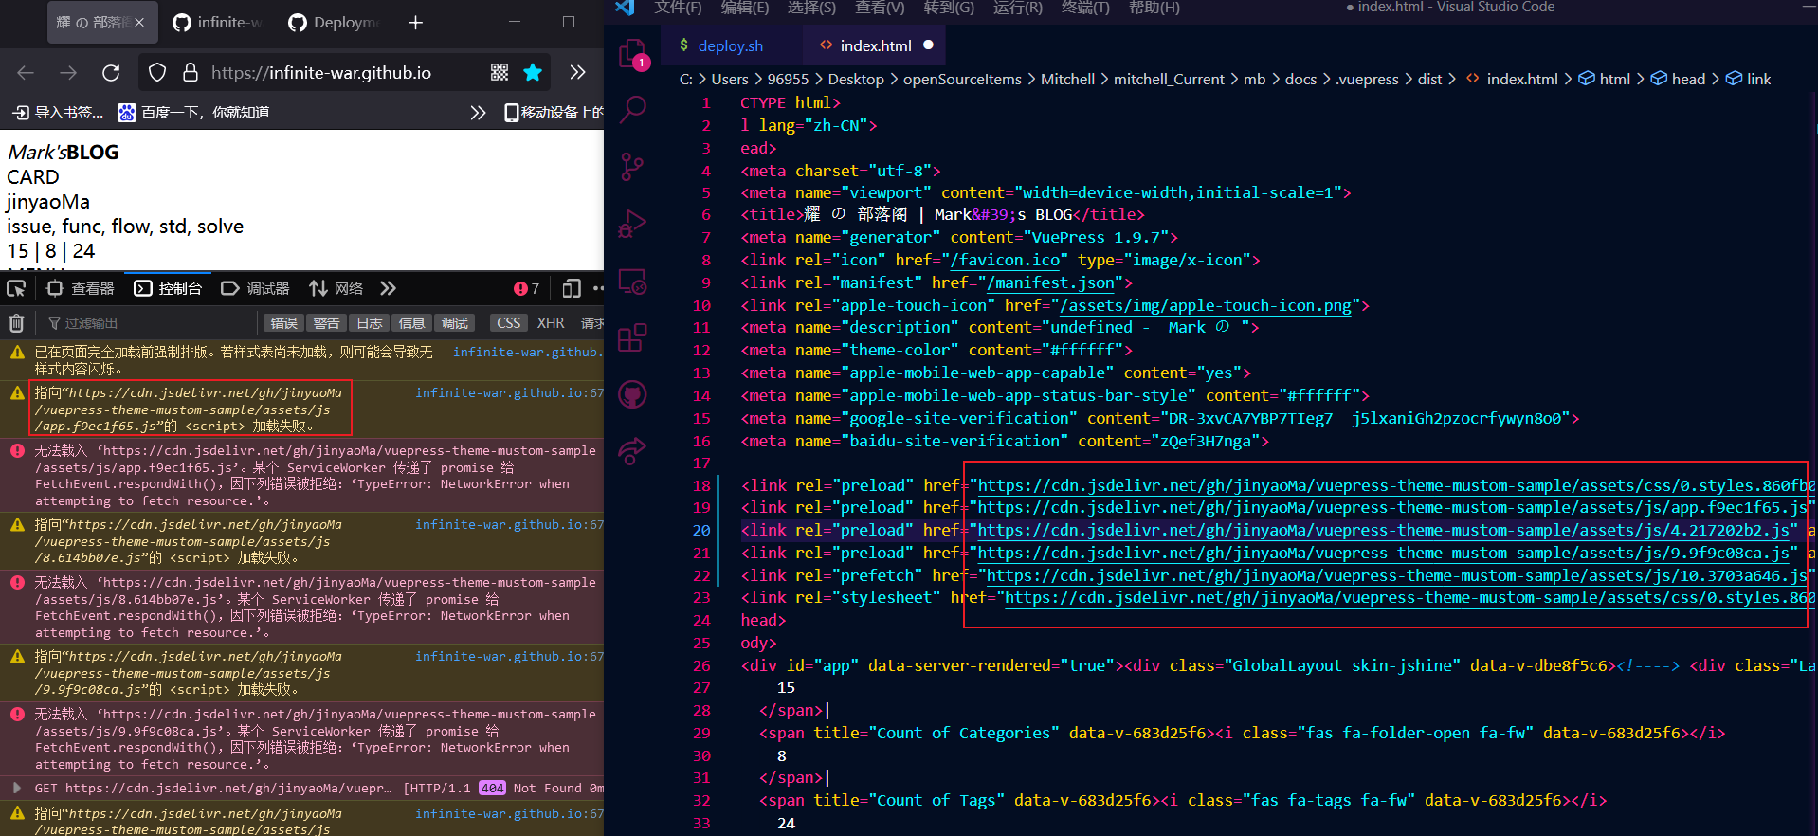The width and height of the screenshot is (1818, 836).
Task: Show more DevTools tabs via chevron
Action: coord(388,288)
